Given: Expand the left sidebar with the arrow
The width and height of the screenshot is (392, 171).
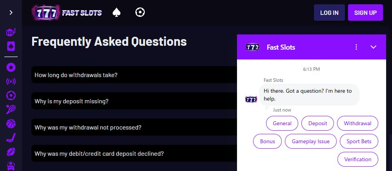Looking at the screenshot, I should [x=11, y=13].
